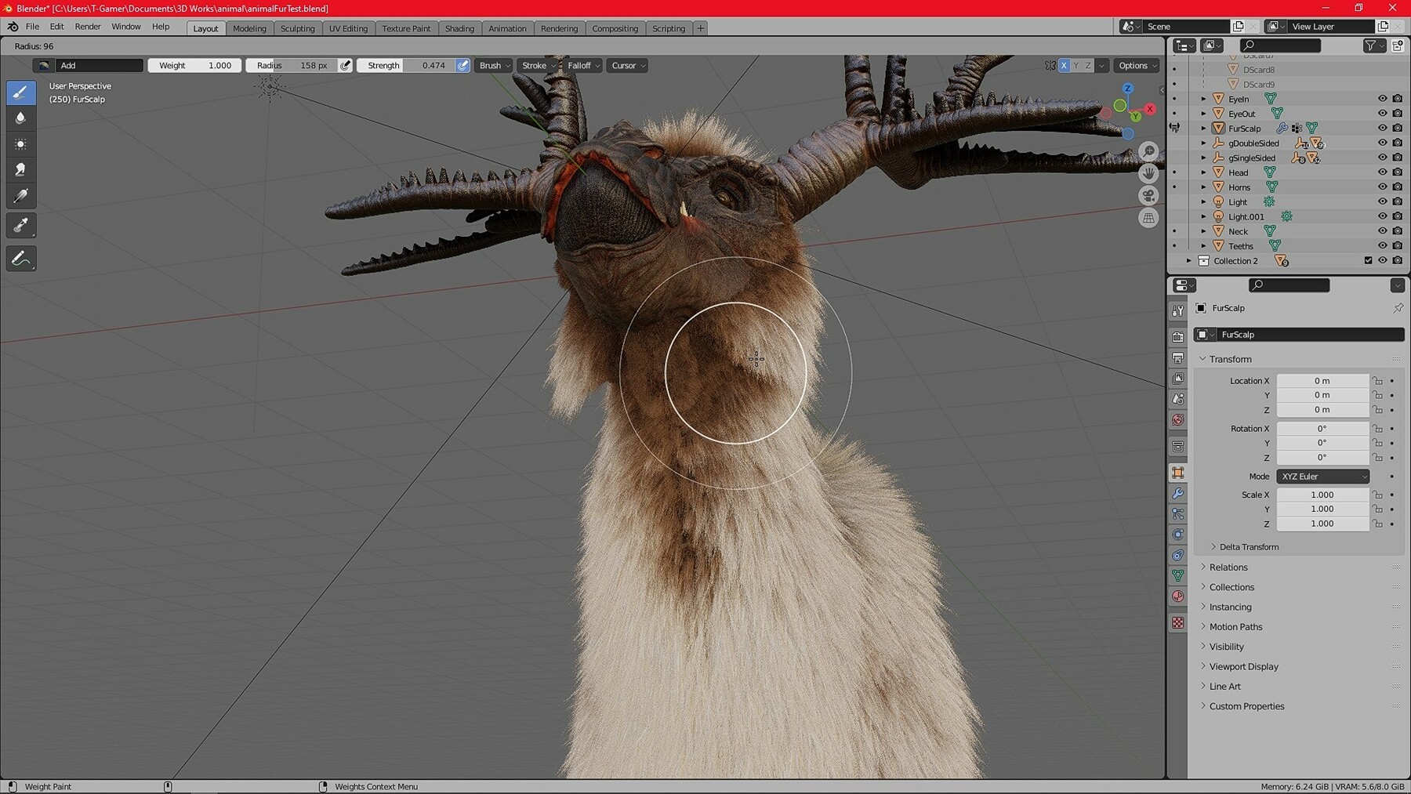
Task: Open the Render properties camera tab
Action: point(1178,337)
